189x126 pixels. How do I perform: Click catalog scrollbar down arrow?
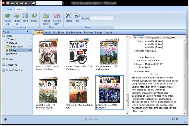127,113
